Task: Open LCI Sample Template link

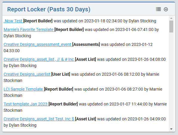Action: 24,89
